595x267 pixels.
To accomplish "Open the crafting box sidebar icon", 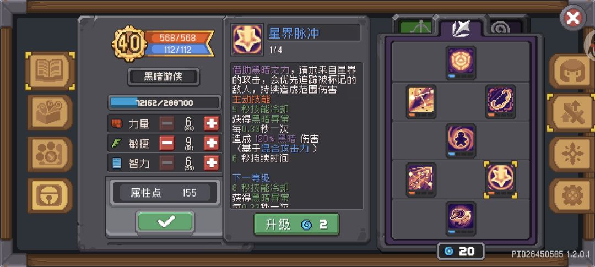I will pos(50,113).
